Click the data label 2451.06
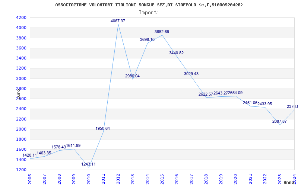This screenshot has width=298, height=186. (x=250, y=103)
